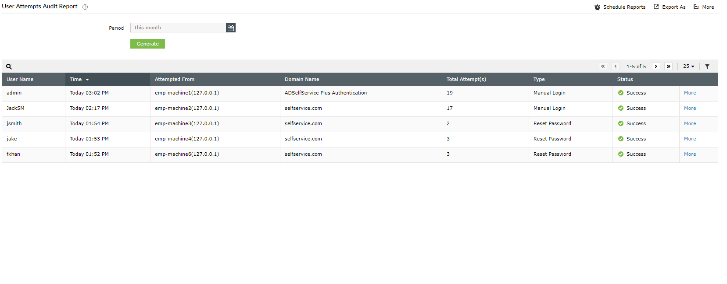Click the green Success icon for JackSM

[x=621, y=108]
